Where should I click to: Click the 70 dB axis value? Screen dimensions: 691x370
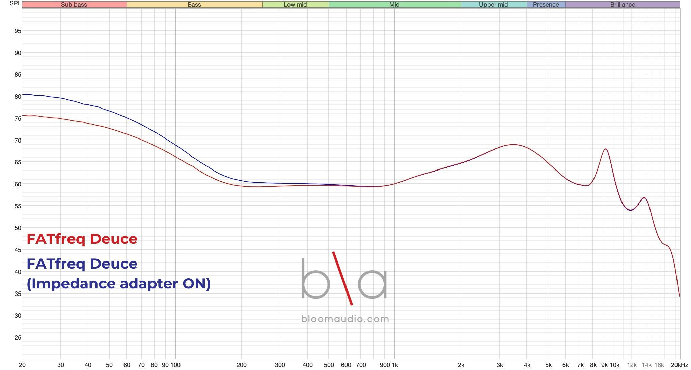click(x=18, y=141)
